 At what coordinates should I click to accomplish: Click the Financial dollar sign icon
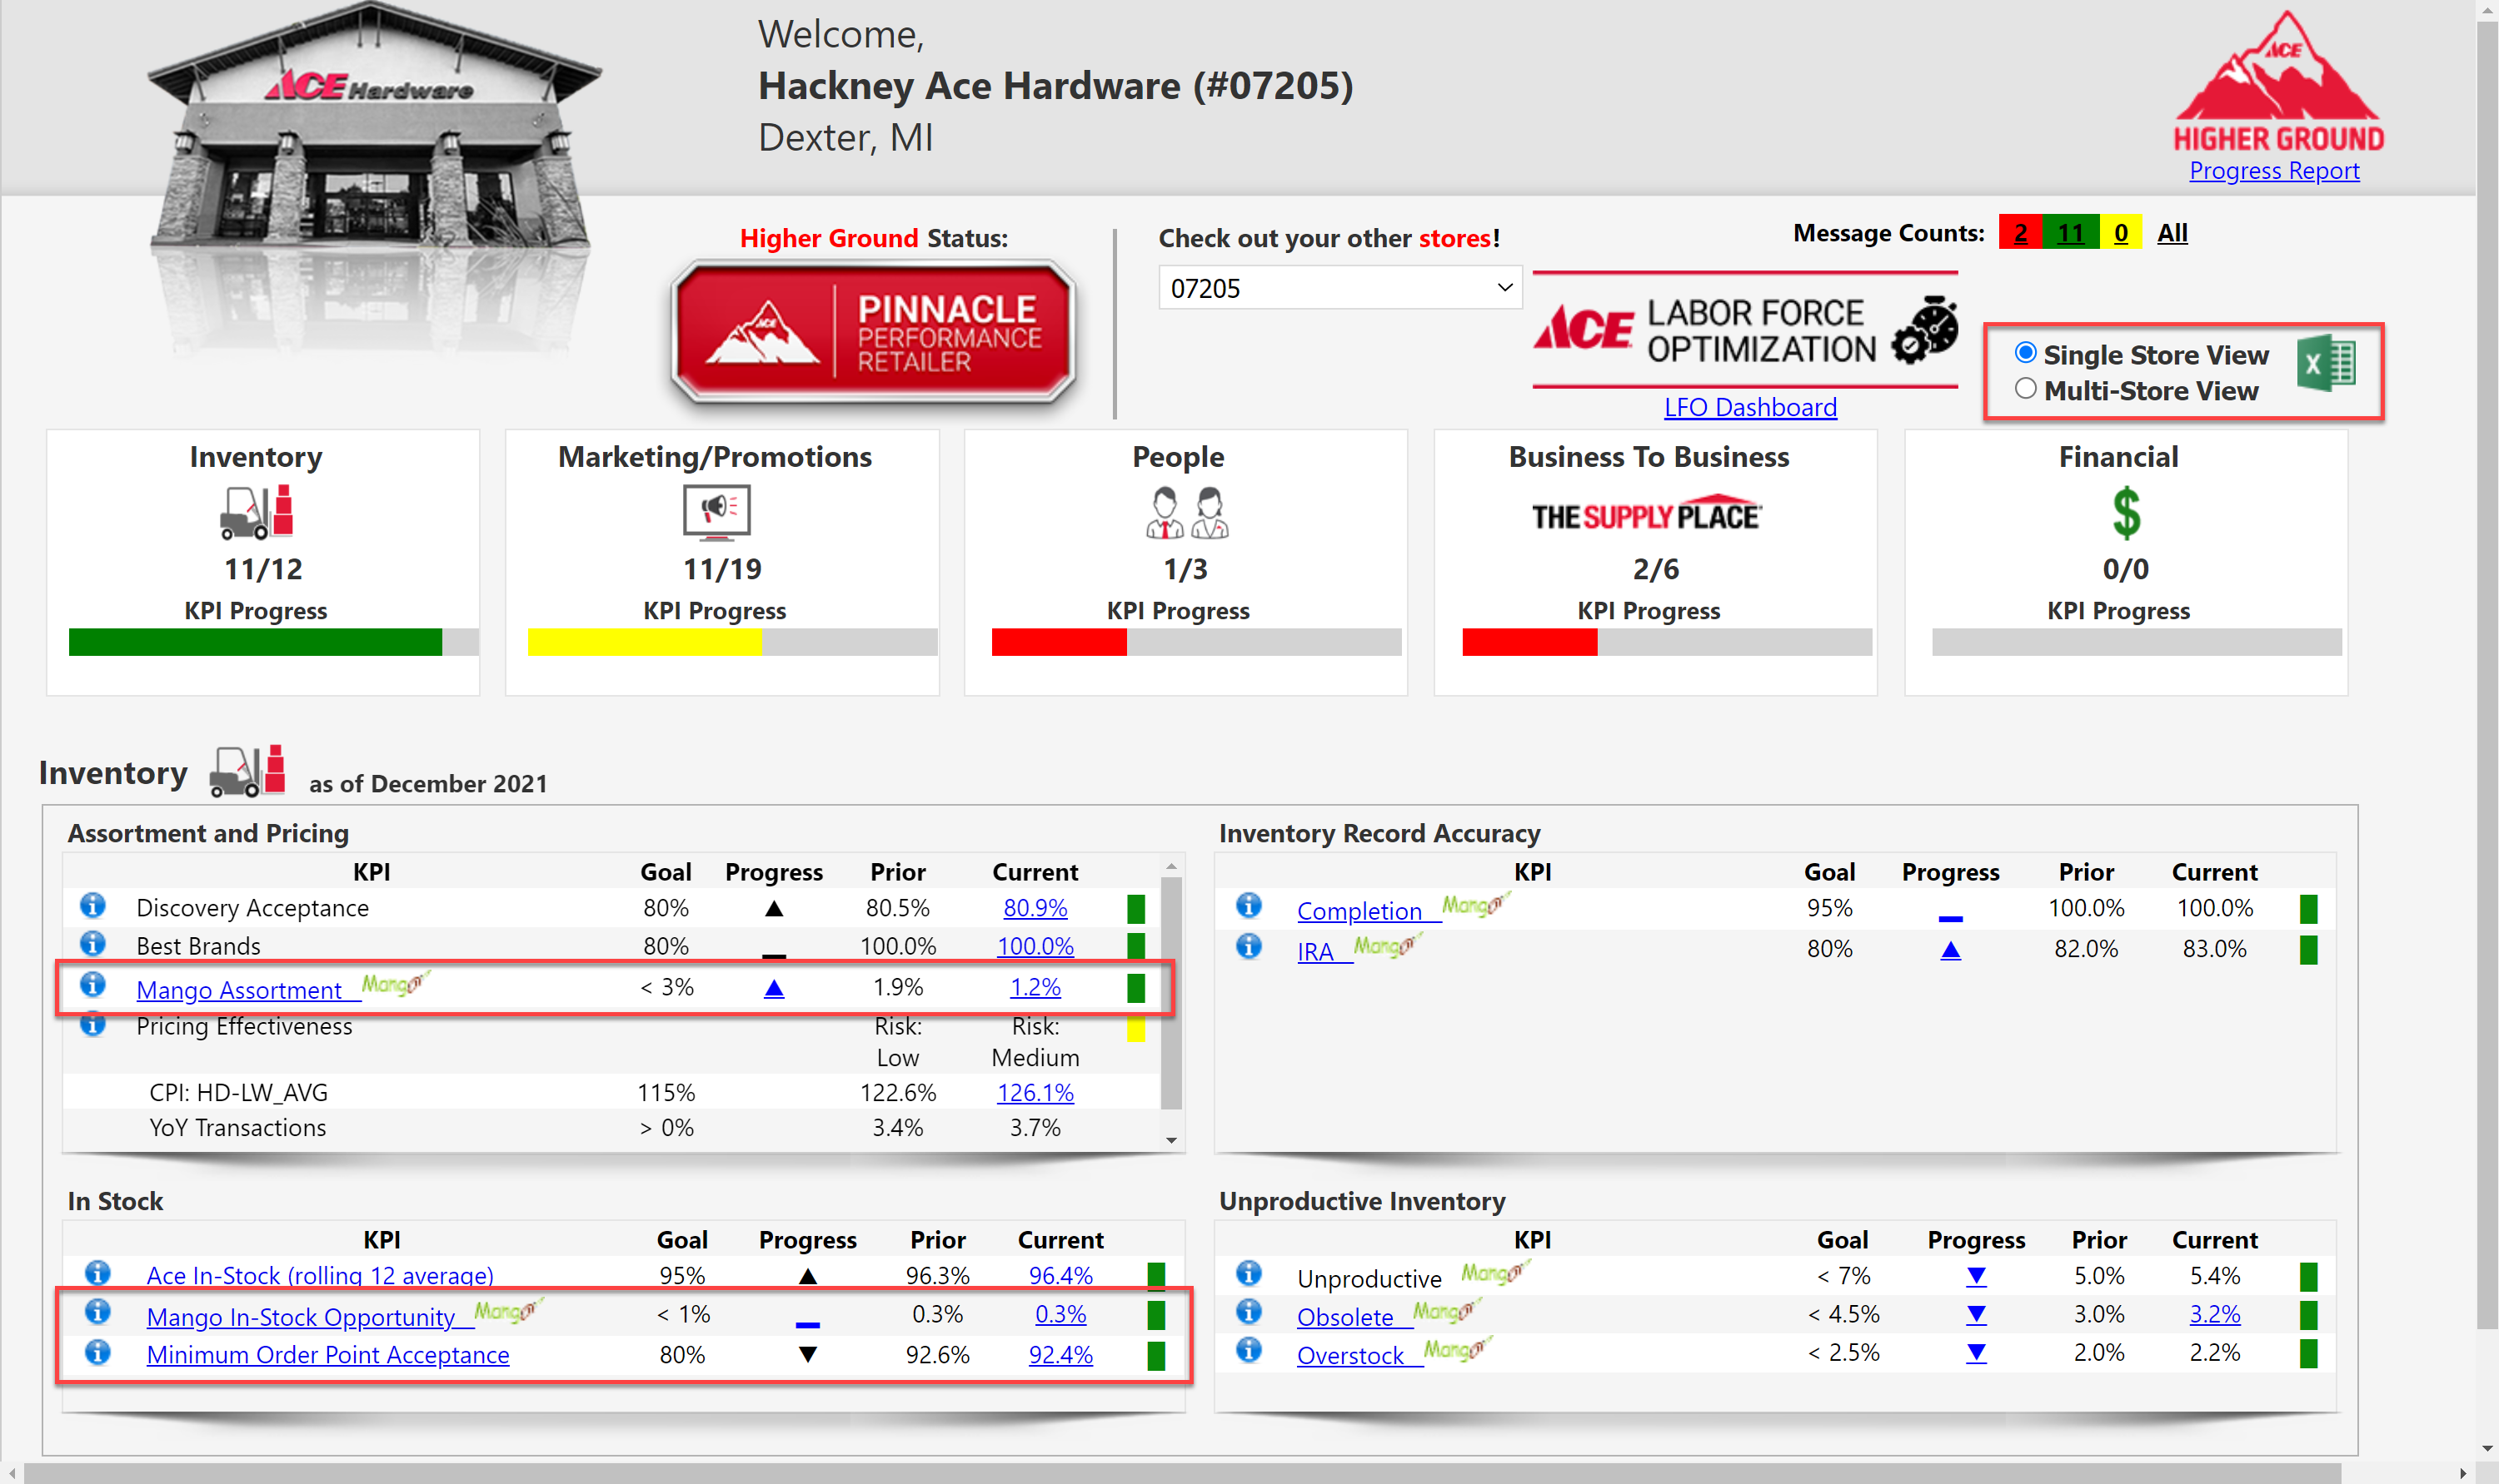[x=2126, y=513]
